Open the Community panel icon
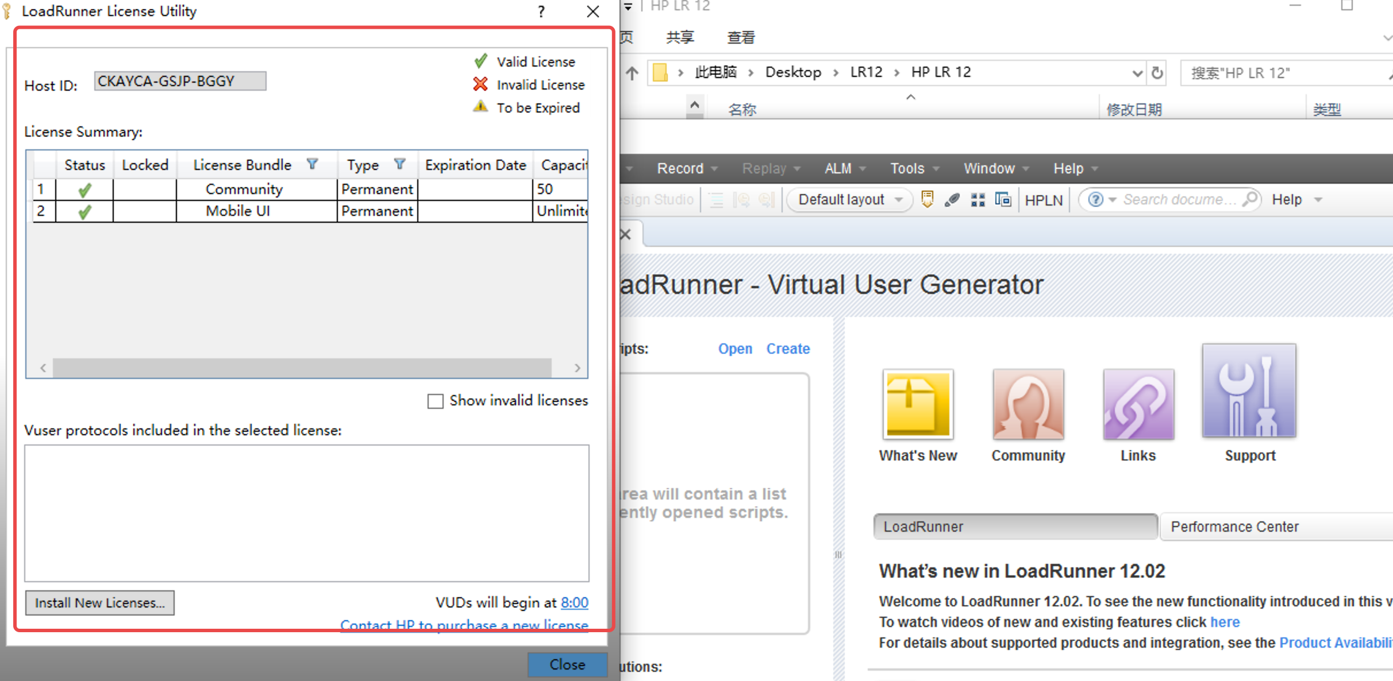The image size is (1393, 681). point(1028,404)
